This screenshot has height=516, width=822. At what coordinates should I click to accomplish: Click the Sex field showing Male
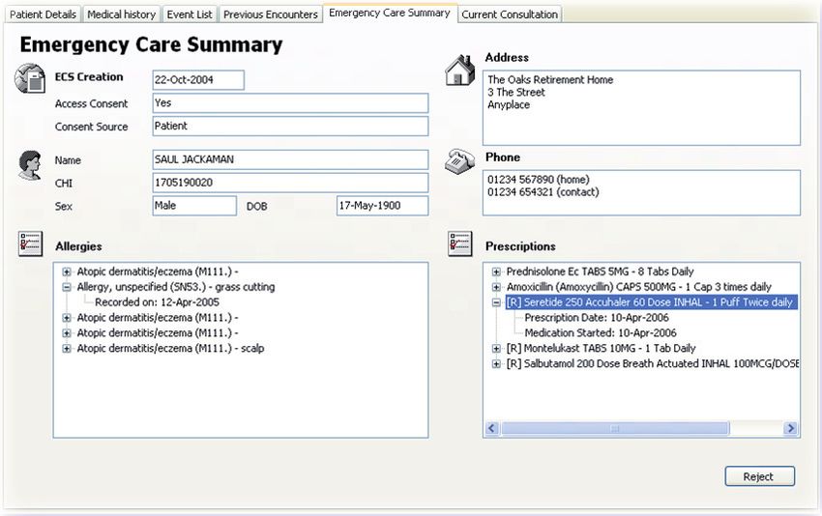point(194,206)
